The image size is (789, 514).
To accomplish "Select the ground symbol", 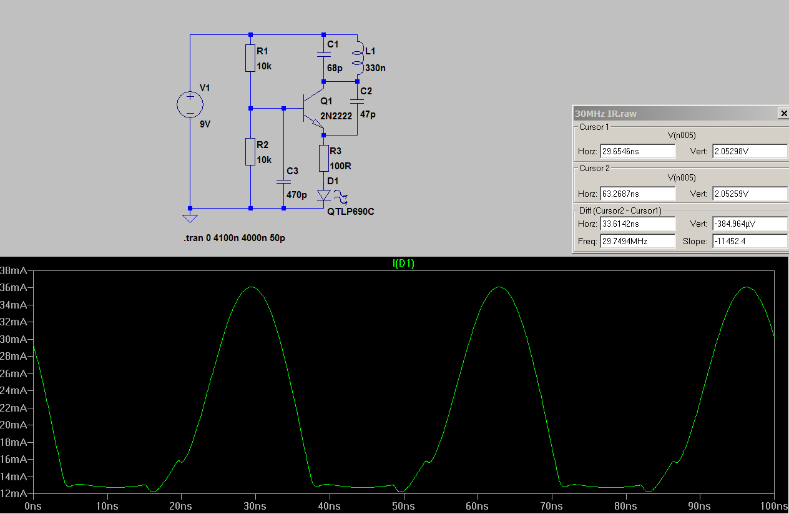I will point(190,218).
